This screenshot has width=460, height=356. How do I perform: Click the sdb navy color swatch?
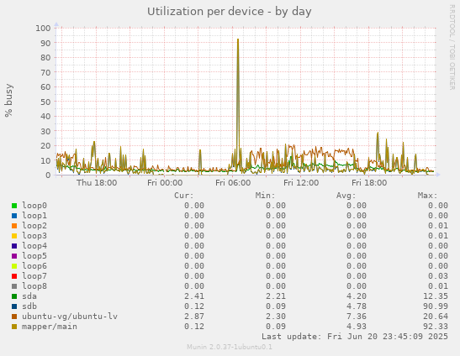coord(14,306)
